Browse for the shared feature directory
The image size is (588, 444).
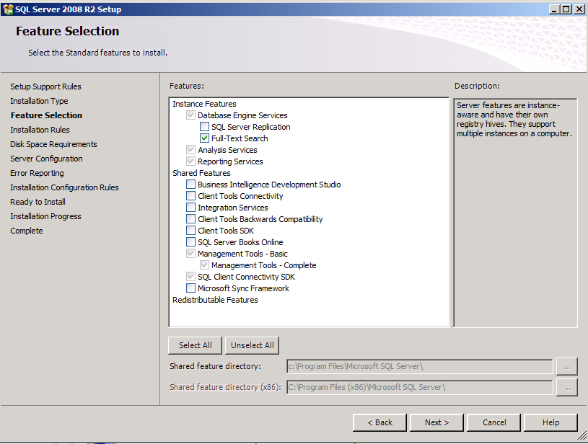coord(567,366)
